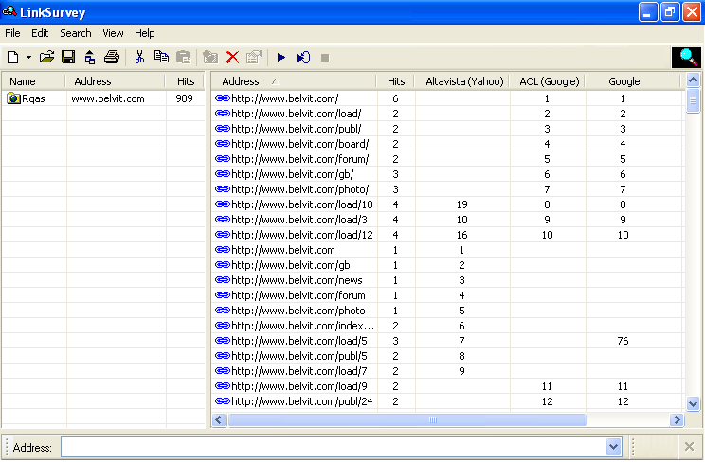Select the http://www.belvit.com/load/12 row
This screenshot has height=462, width=705.
[447, 235]
